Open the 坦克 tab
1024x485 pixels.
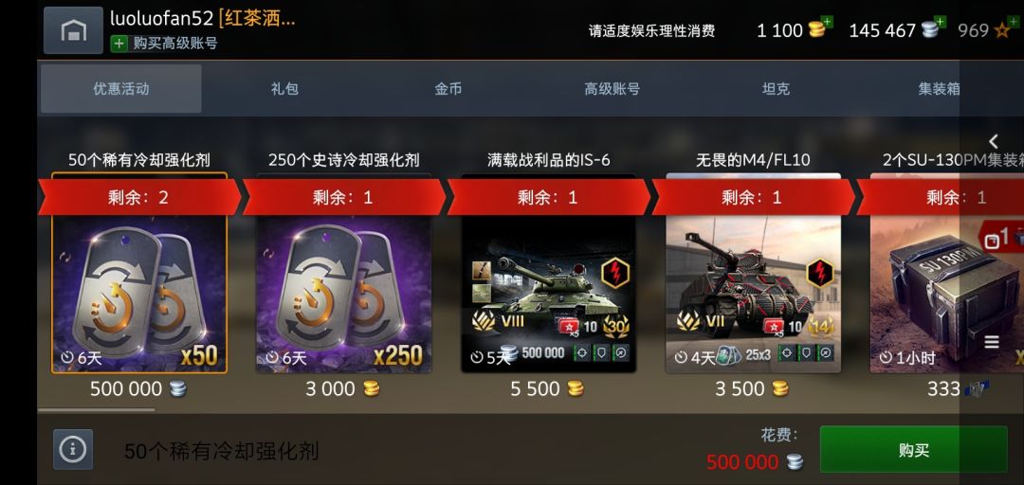pos(776,89)
